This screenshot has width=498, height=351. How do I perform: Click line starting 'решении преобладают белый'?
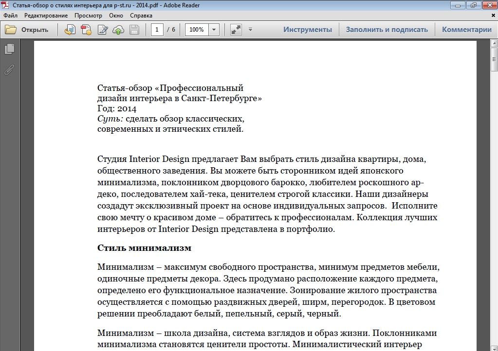[219, 314]
